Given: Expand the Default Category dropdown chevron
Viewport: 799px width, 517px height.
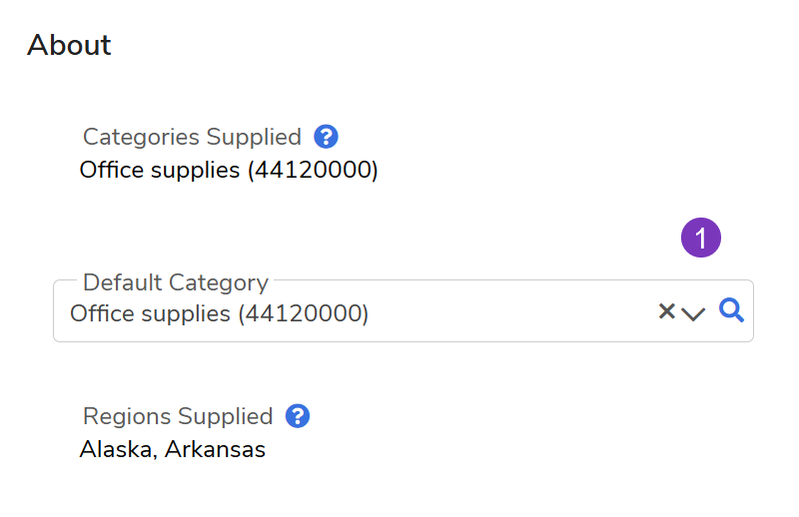Looking at the screenshot, I should pos(693,313).
